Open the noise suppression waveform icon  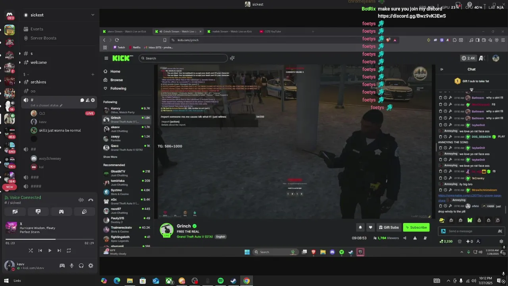pyautogui.click(x=81, y=200)
